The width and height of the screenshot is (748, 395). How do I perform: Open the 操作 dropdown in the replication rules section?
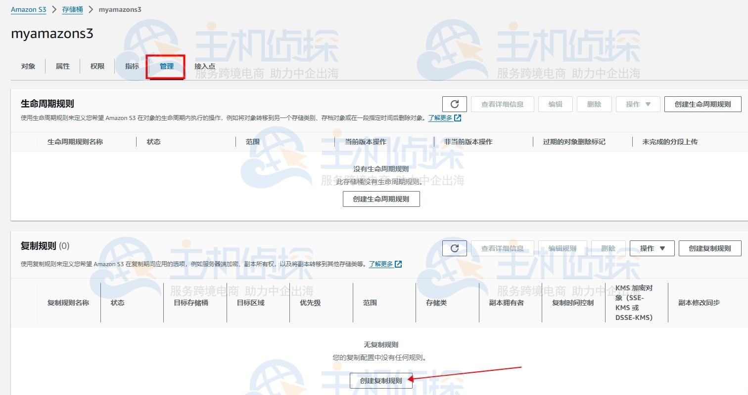point(652,248)
